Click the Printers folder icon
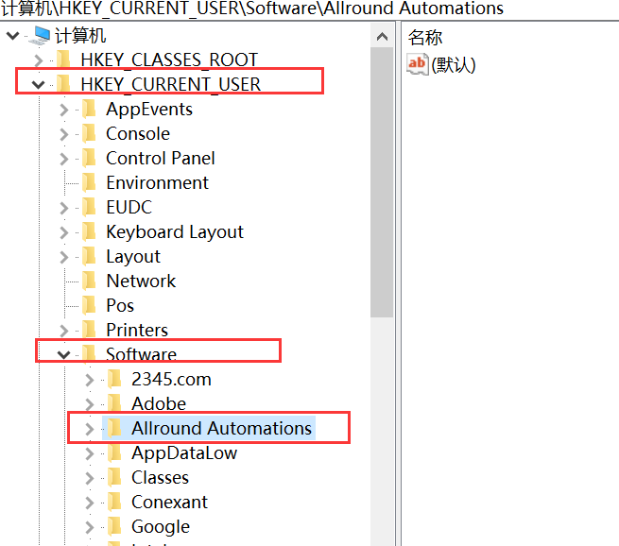 coord(90,330)
